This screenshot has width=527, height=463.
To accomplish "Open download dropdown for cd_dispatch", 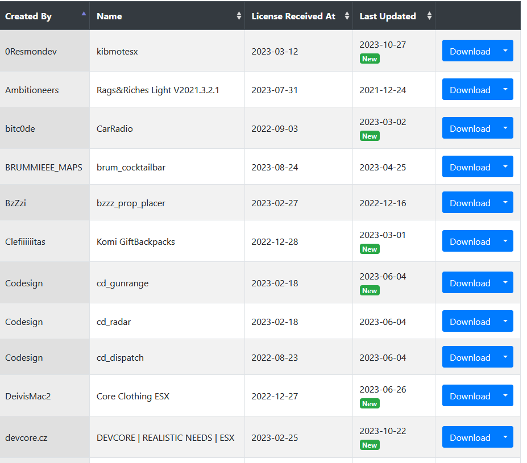I will point(505,357).
